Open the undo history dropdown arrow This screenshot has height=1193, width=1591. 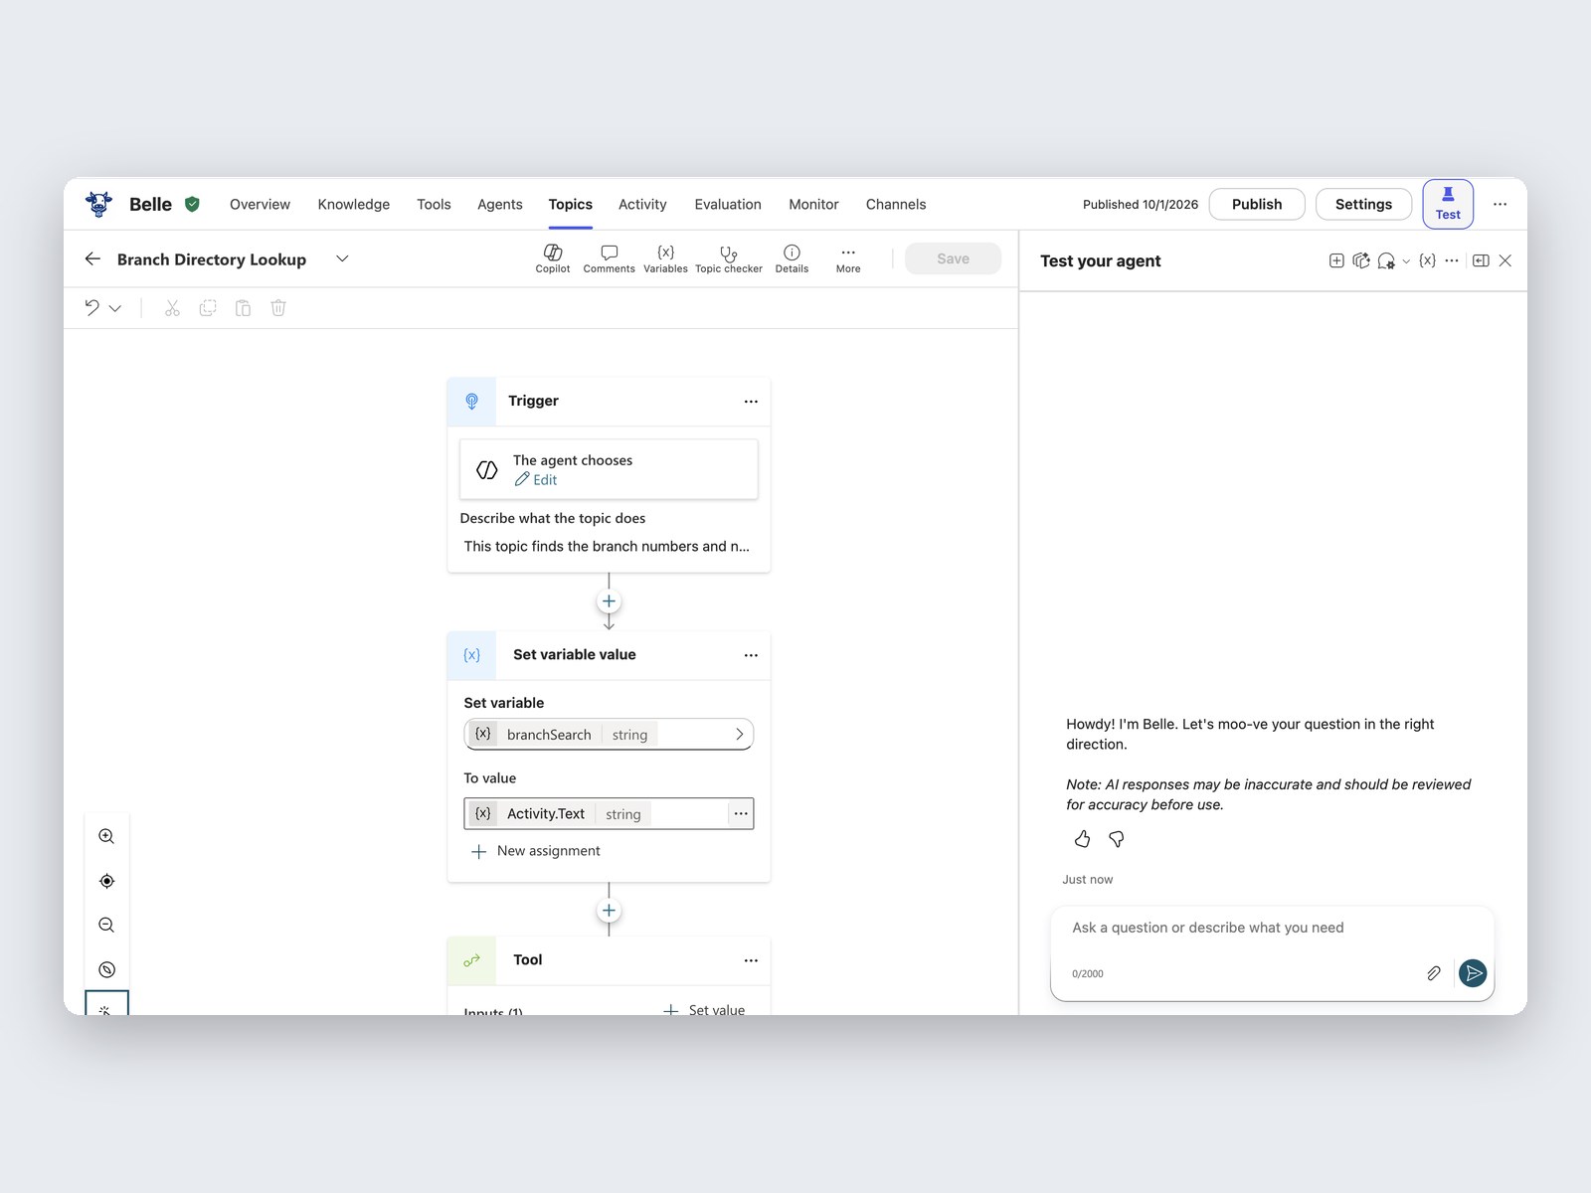pos(115,308)
